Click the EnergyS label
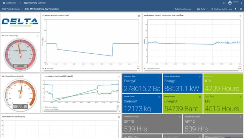Viewport: 244px width, 138px height. 170,101
